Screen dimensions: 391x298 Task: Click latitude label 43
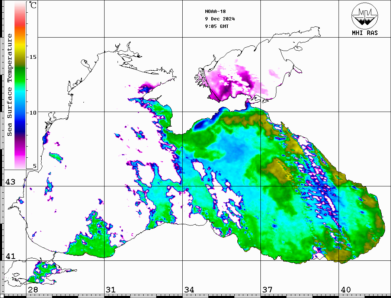click(x=10, y=182)
